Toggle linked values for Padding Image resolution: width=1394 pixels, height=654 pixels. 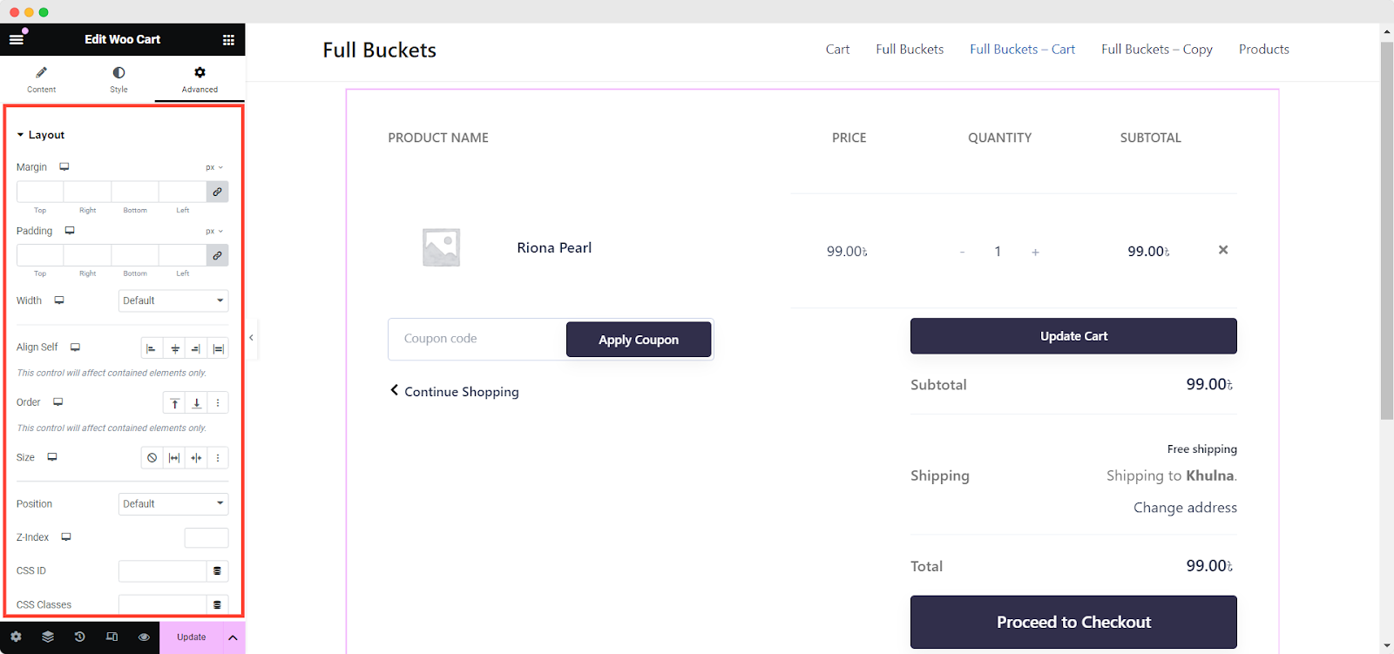tap(216, 254)
